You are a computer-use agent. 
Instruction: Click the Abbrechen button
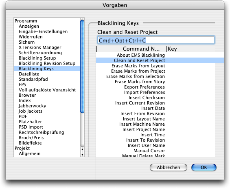[x=169, y=167]
